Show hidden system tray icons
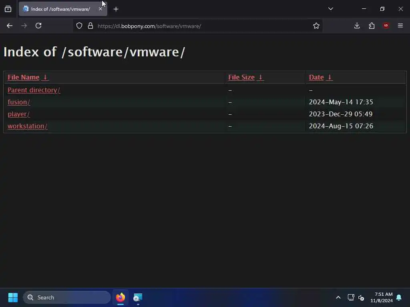The height and width of the screenshot is (307, 410). tap(338, 297)
